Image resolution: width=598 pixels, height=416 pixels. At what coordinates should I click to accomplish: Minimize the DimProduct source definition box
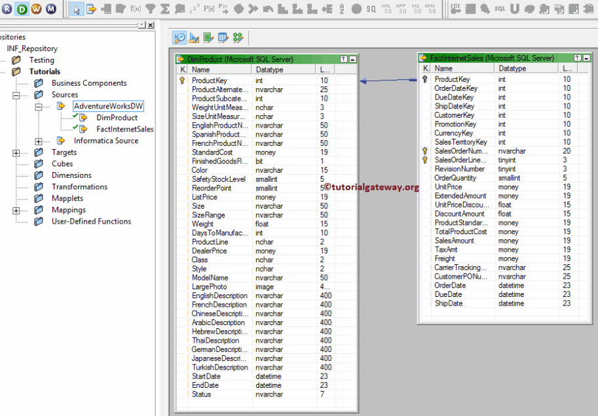point(353,60)
